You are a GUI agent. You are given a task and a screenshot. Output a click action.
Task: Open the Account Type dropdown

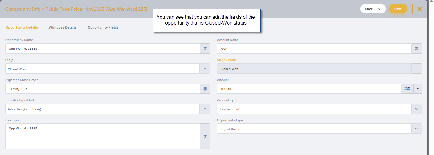[x=416, y=109]
